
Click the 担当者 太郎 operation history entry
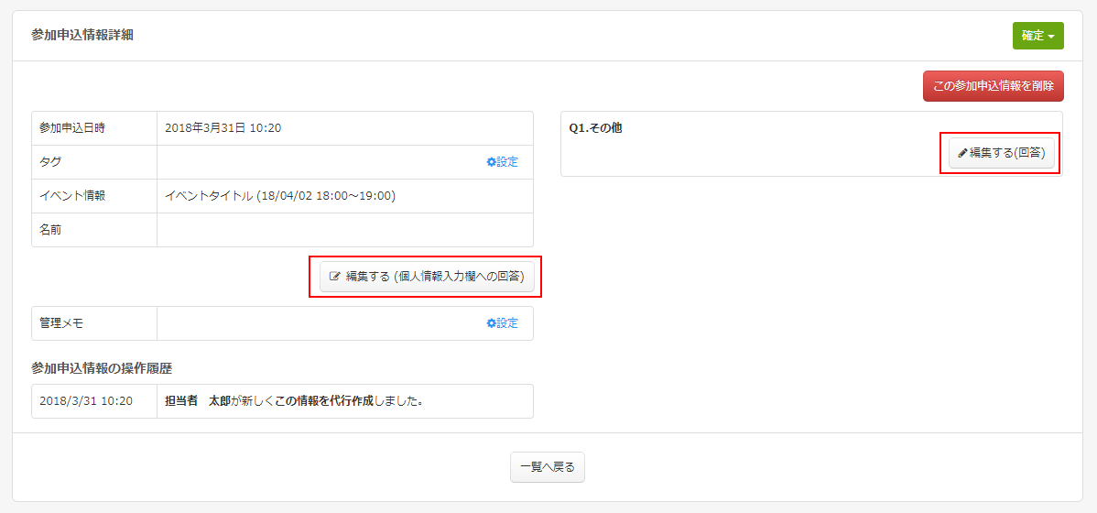click(x=293, y=401)
